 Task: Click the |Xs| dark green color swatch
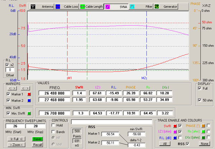pos(203,138)
